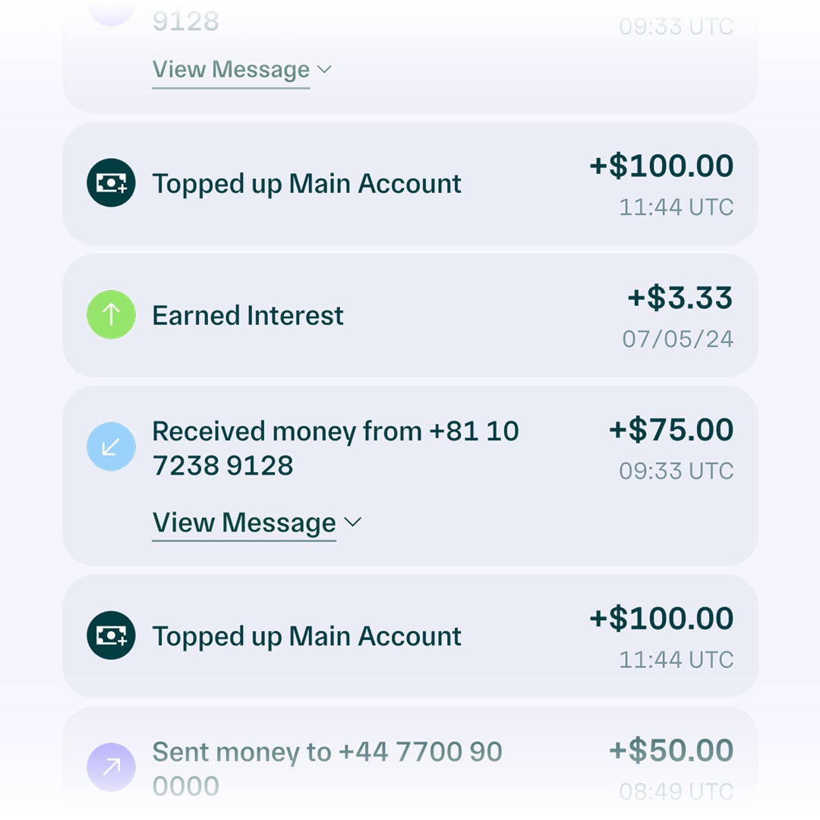
Task: Click the +$3.33 interest amount
Action: pos(680,298)
